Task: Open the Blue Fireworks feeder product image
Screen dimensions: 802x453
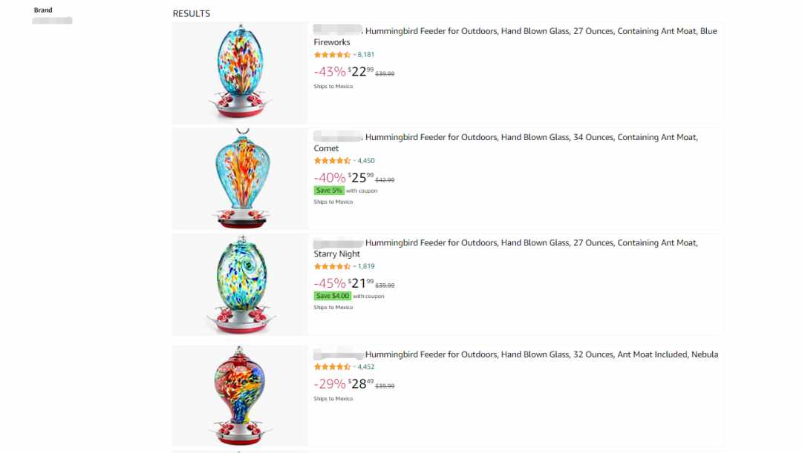Action: 241,73
